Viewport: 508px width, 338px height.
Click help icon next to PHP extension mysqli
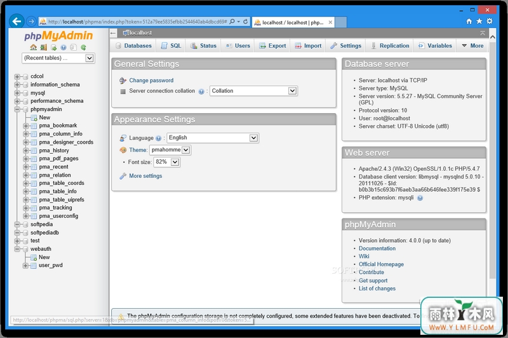420,198
